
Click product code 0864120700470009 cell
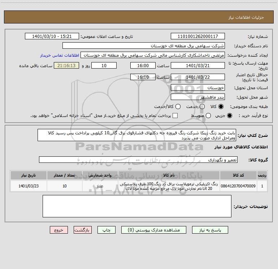(238, 186)
